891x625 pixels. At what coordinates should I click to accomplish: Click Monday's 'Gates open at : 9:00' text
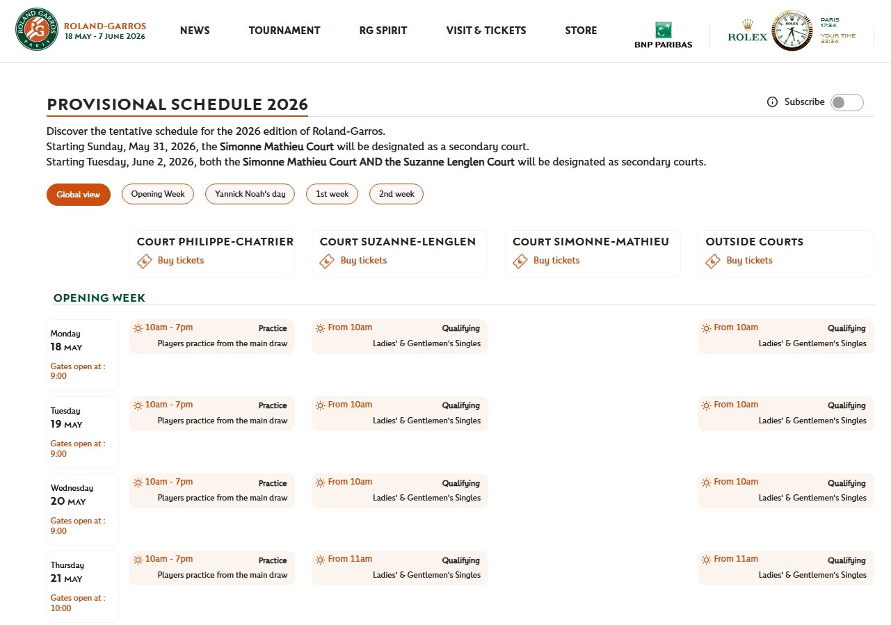coord(78,371)
